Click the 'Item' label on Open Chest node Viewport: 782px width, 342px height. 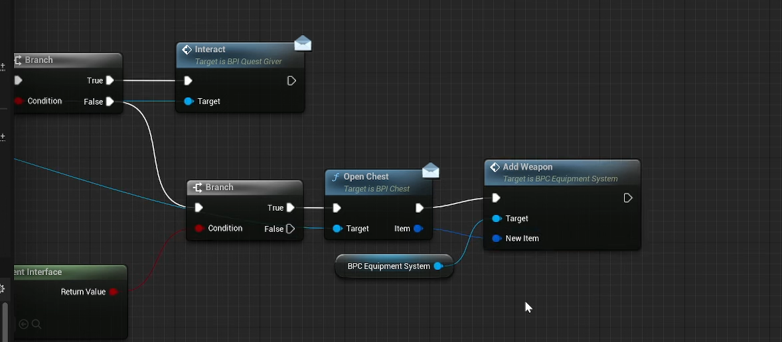pos(402,229)
